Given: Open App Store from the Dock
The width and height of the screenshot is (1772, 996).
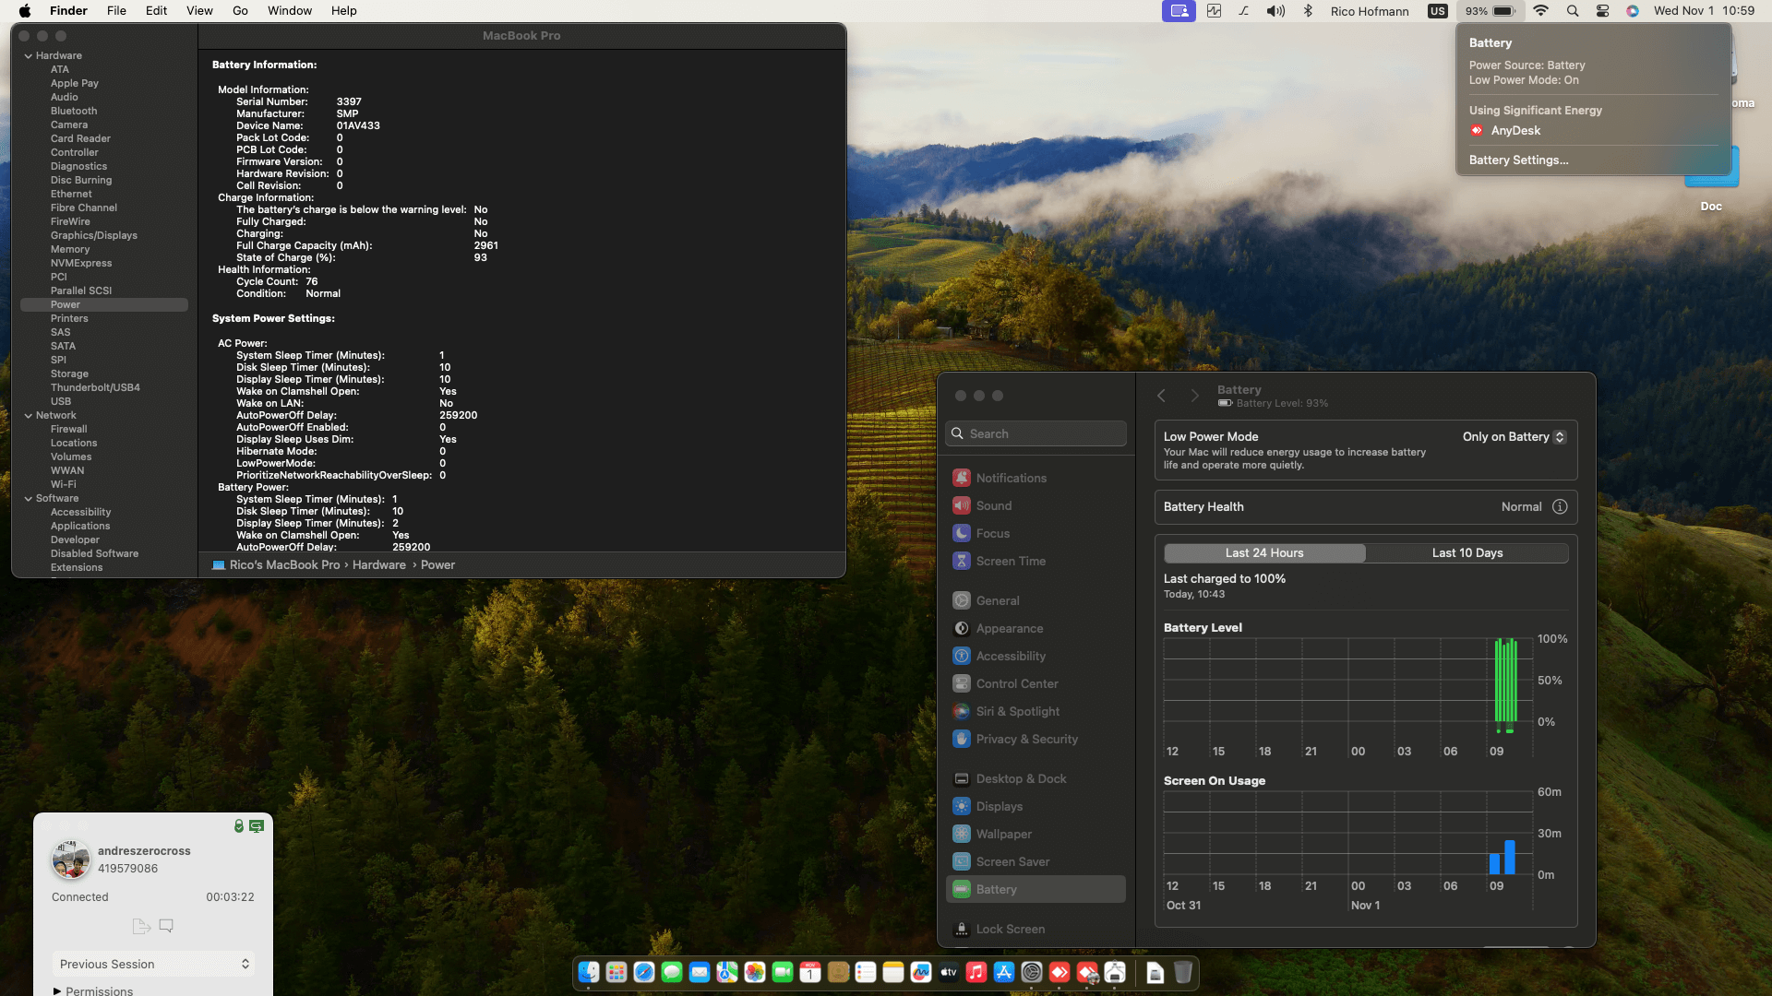Looking at the screenshot, I should [1004, 972].
